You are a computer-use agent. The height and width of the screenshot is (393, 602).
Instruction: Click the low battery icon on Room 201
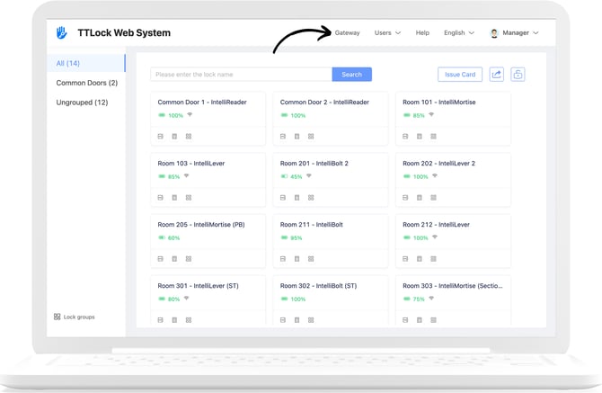pyautogui.click(x=284, y=176)
